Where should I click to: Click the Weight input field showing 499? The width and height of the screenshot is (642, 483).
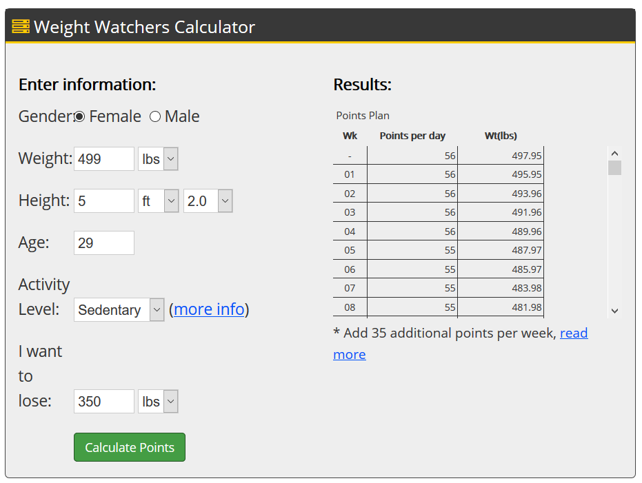click(104, 158)
